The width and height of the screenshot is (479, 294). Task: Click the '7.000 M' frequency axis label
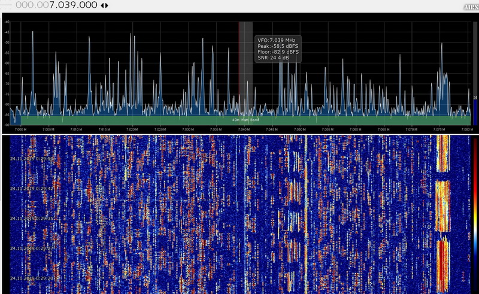(20, 129)
